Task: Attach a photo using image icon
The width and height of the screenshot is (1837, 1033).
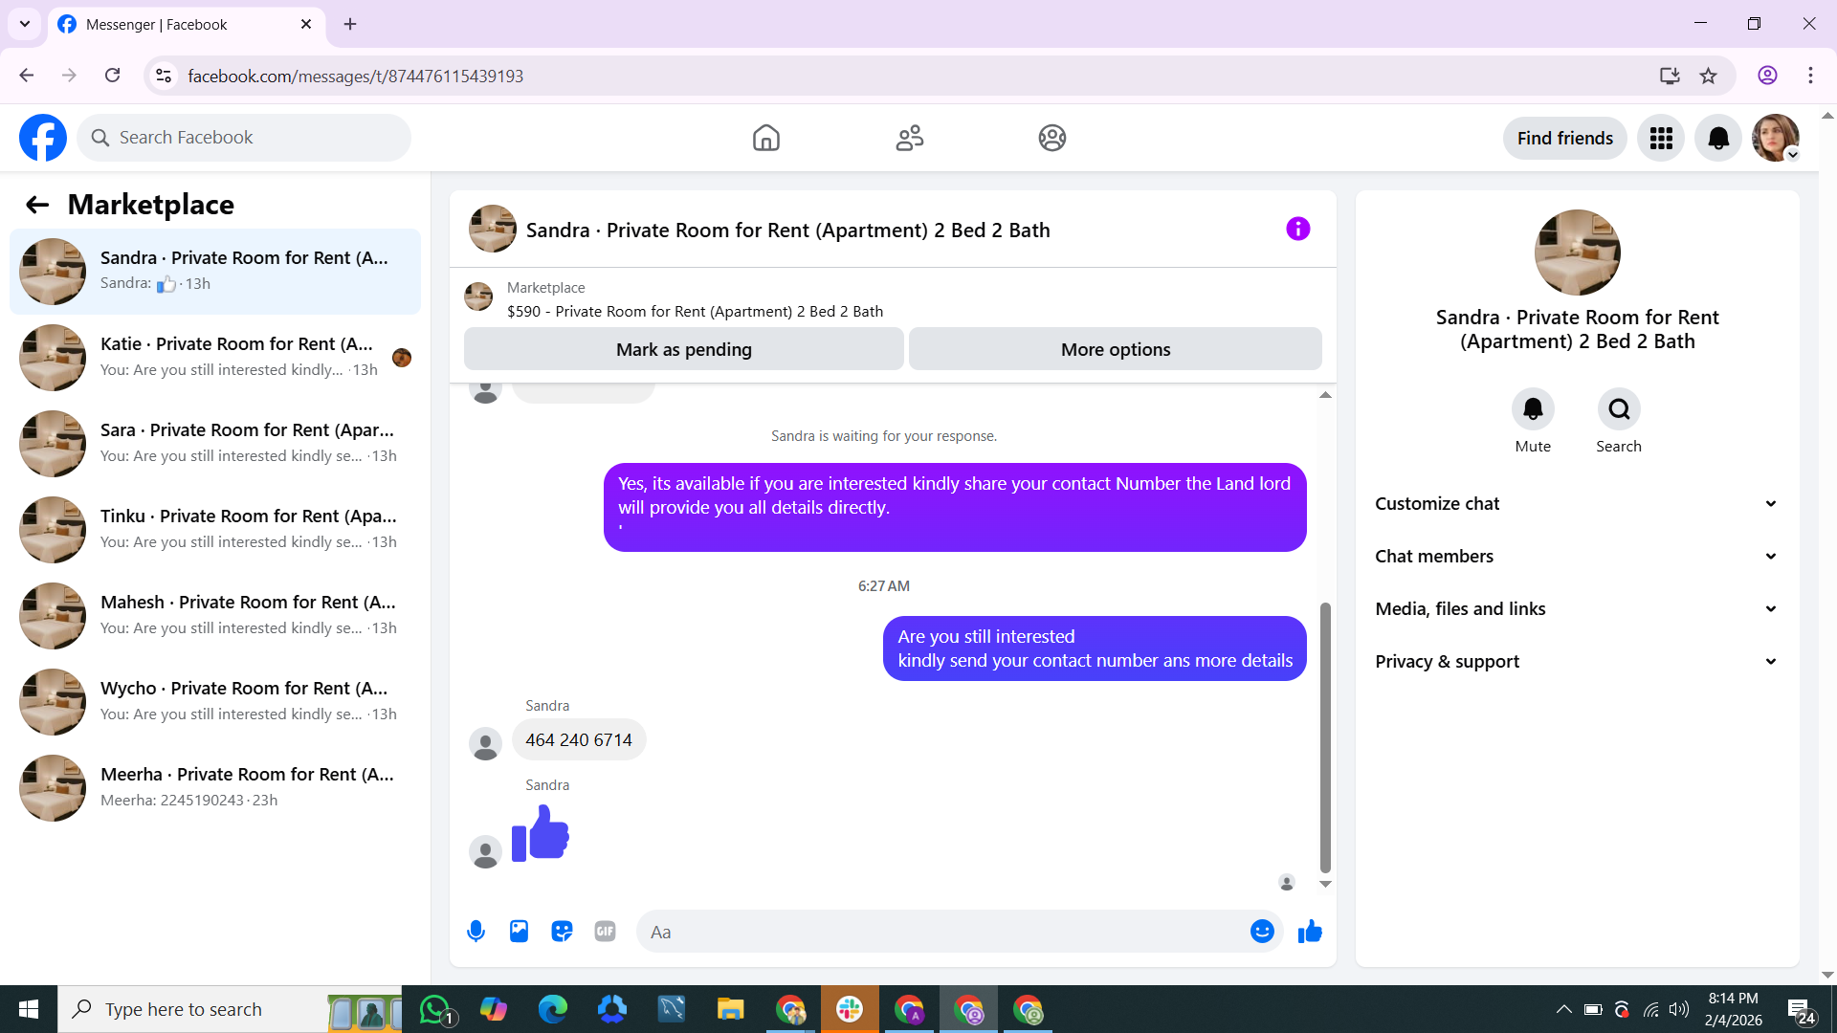Action: click(519, 932)
